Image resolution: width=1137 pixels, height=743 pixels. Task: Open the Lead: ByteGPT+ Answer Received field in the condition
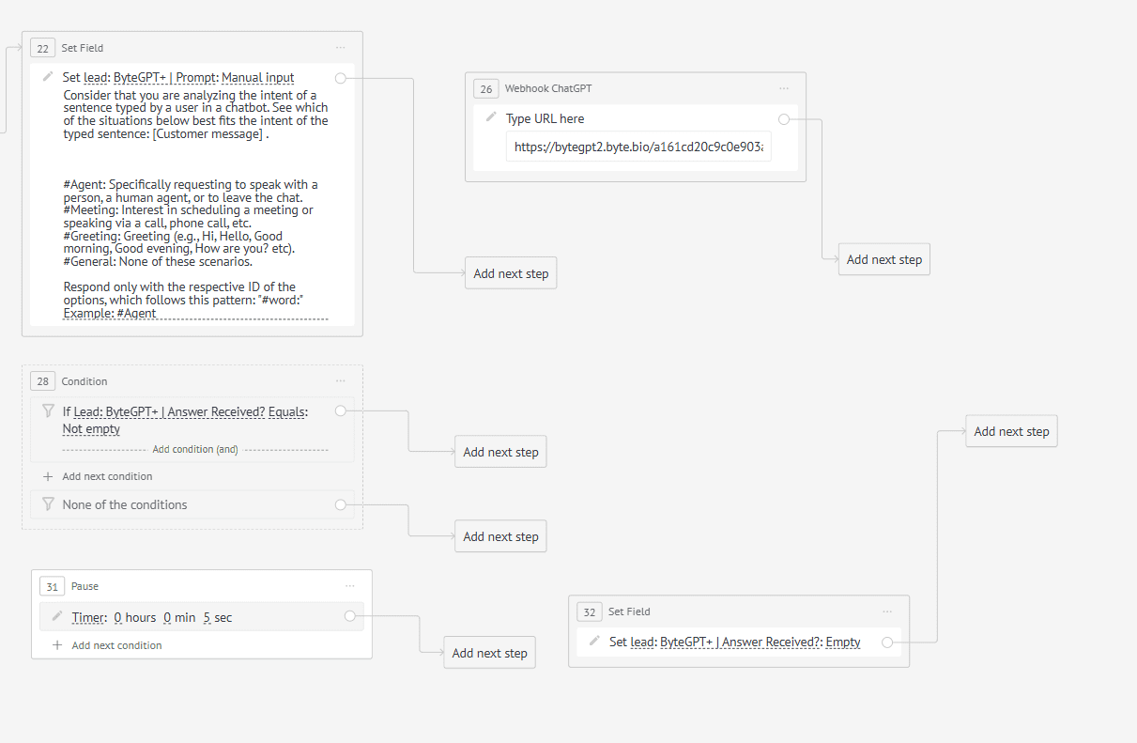(x=169, y=411)
